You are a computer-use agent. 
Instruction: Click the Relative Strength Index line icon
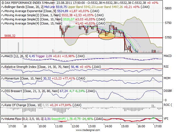click(3, 67)
